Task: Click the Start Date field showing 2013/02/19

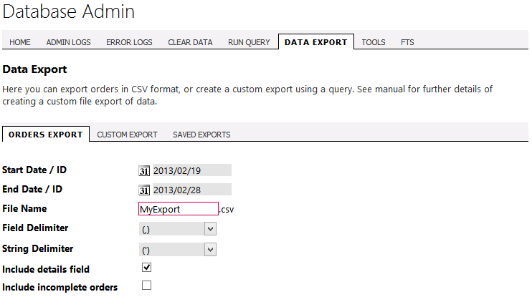Action: click(x=191, y=170)
